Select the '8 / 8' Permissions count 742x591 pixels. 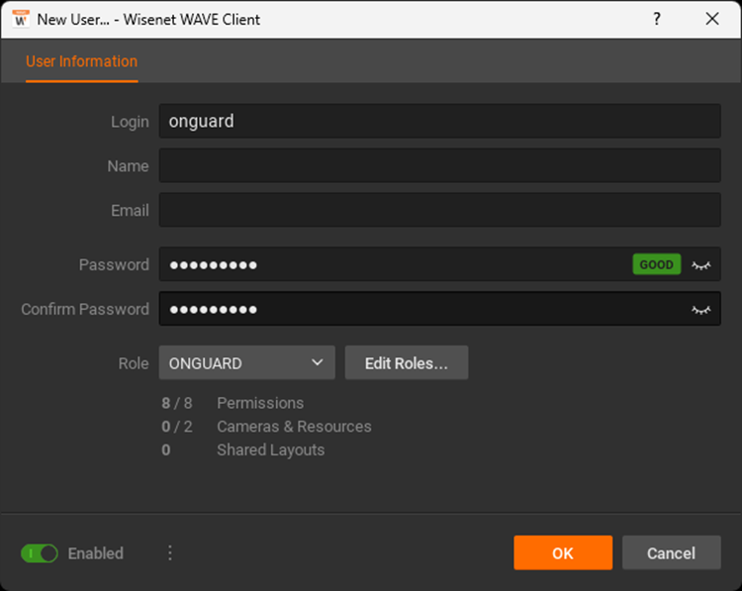[176, 403]
